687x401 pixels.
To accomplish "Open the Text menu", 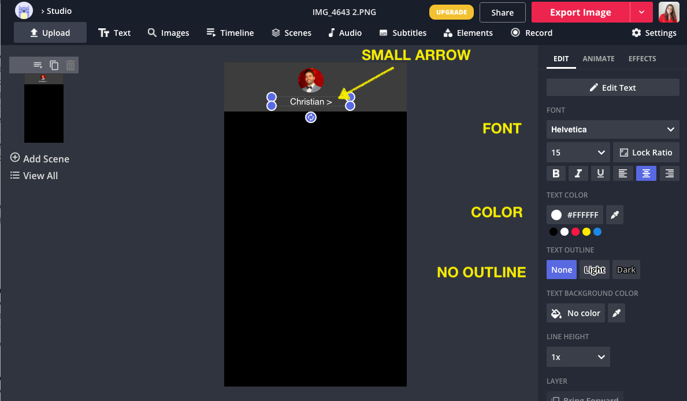I will click(x=114, y=32).
